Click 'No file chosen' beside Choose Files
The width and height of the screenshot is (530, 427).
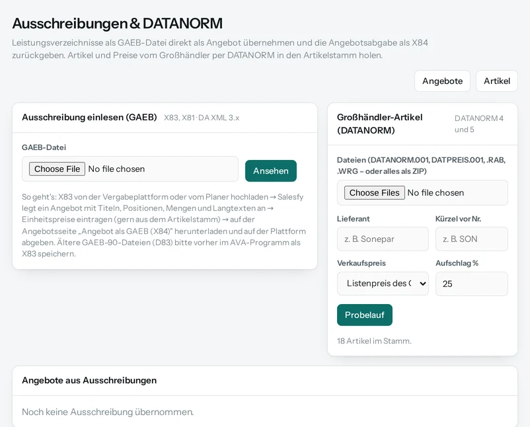(435, 193)
